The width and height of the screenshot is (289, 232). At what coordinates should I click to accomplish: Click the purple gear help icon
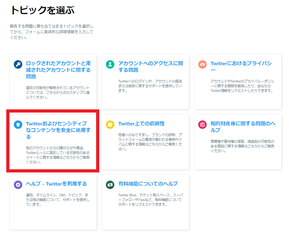(18, 185)
